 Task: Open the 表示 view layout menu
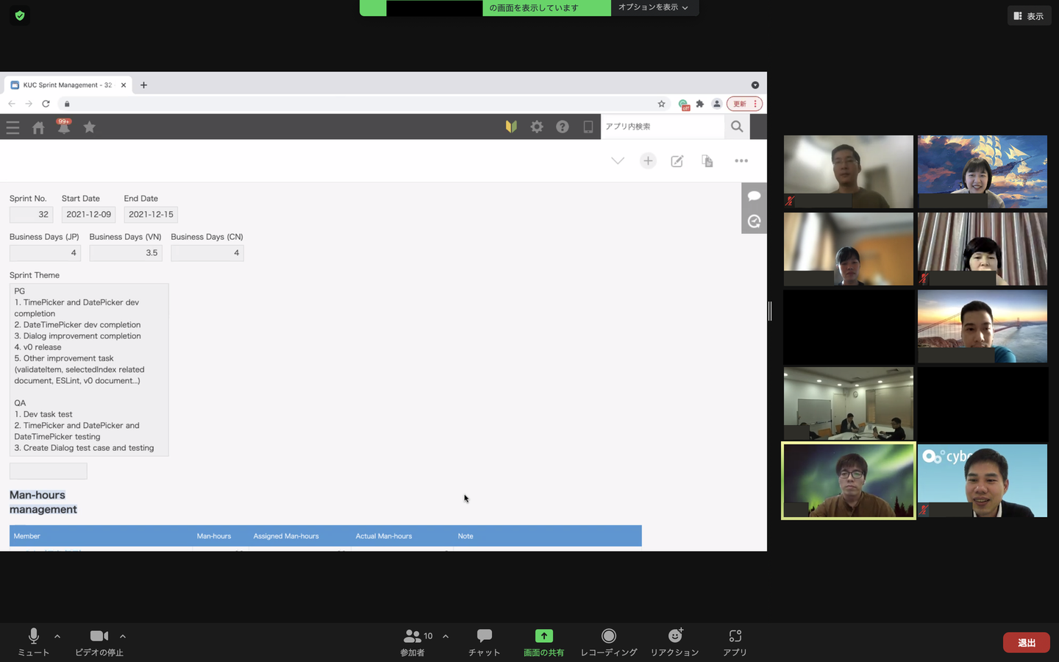click(1029, 15)
